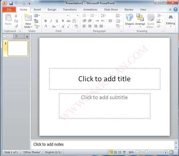Image resolution: width=179 pixels, height=156 pixels.
Task: Select slide 1 thumbnail in panel
Action: 18,48
